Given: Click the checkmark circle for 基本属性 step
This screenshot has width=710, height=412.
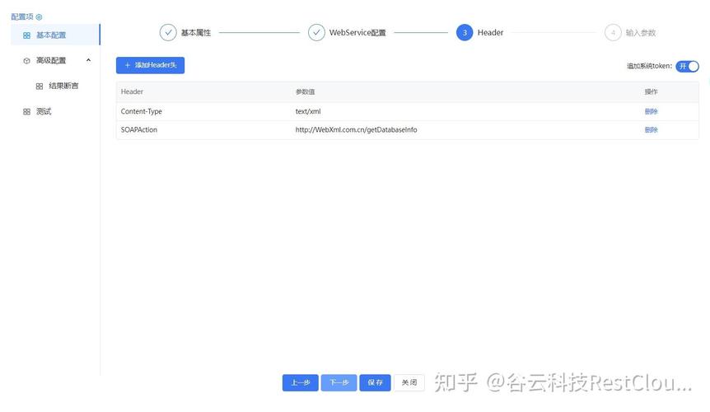Looking at the screenshot, I should pyautogui.click(x=168, y=33).
